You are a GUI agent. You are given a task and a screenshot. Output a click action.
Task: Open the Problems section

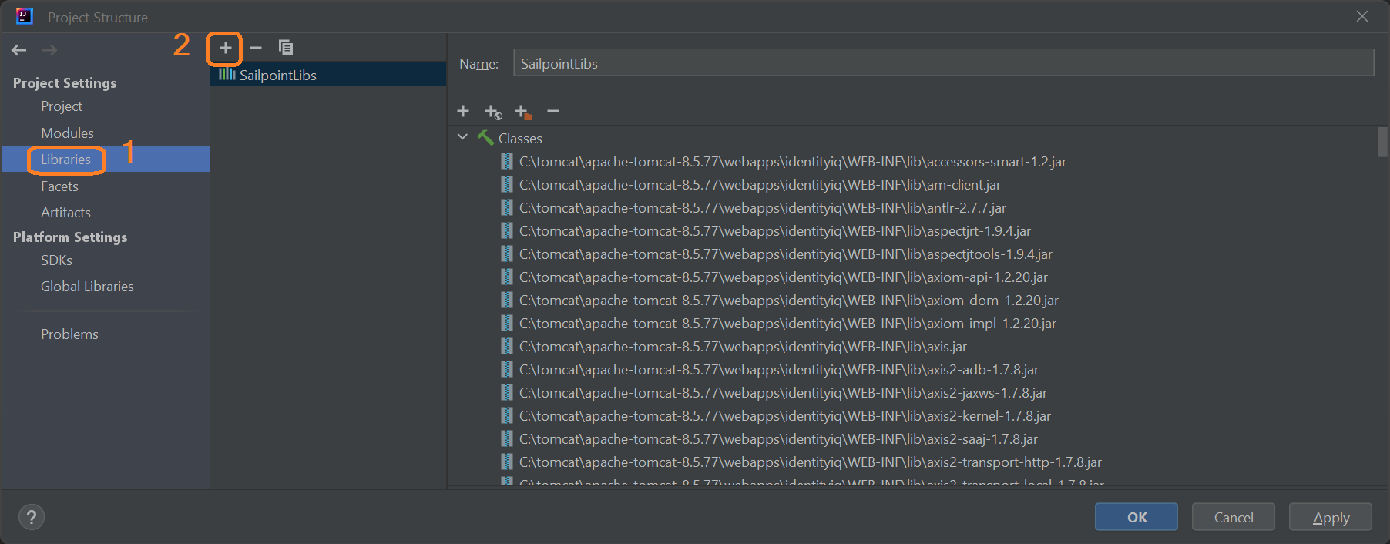pyautogui.click(x=69, y=334)
